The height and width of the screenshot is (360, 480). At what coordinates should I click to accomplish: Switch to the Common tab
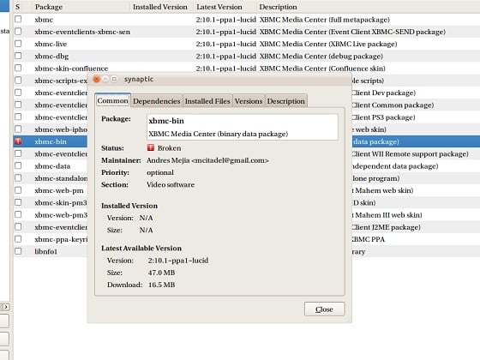point(112,100)
